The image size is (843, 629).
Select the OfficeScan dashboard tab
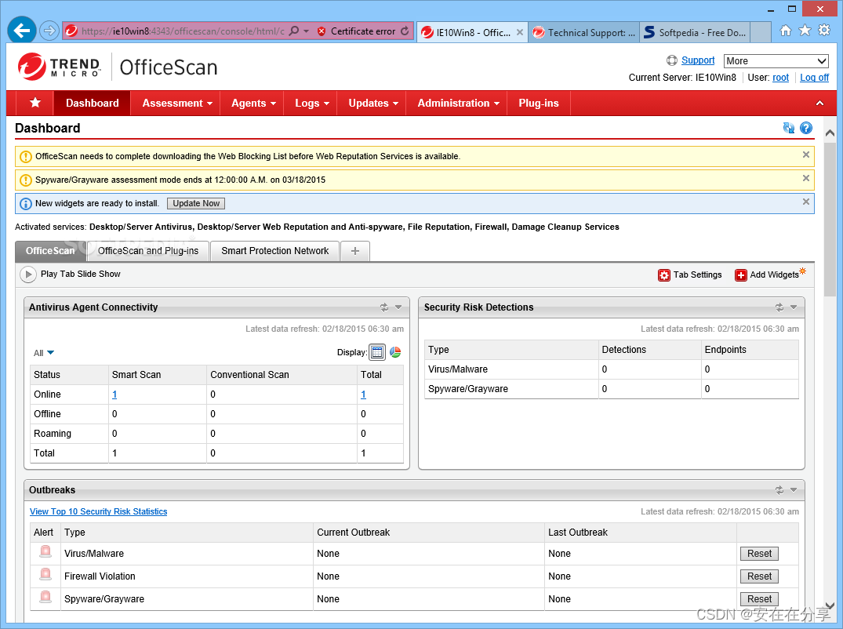pyautogui.click(x=50, y=251)
